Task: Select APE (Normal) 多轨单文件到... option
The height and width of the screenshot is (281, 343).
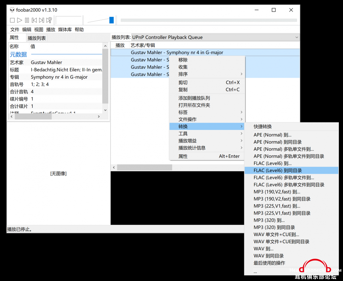Action: coord(291,149)
